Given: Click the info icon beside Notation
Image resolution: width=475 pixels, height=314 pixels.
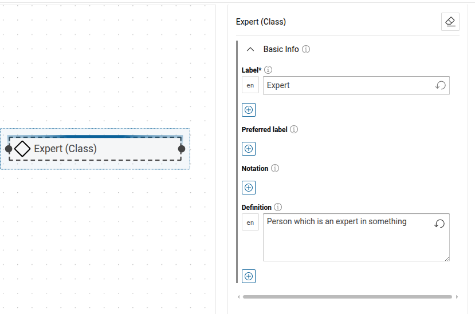Looking at the screenshot, I should coord(275,168).
